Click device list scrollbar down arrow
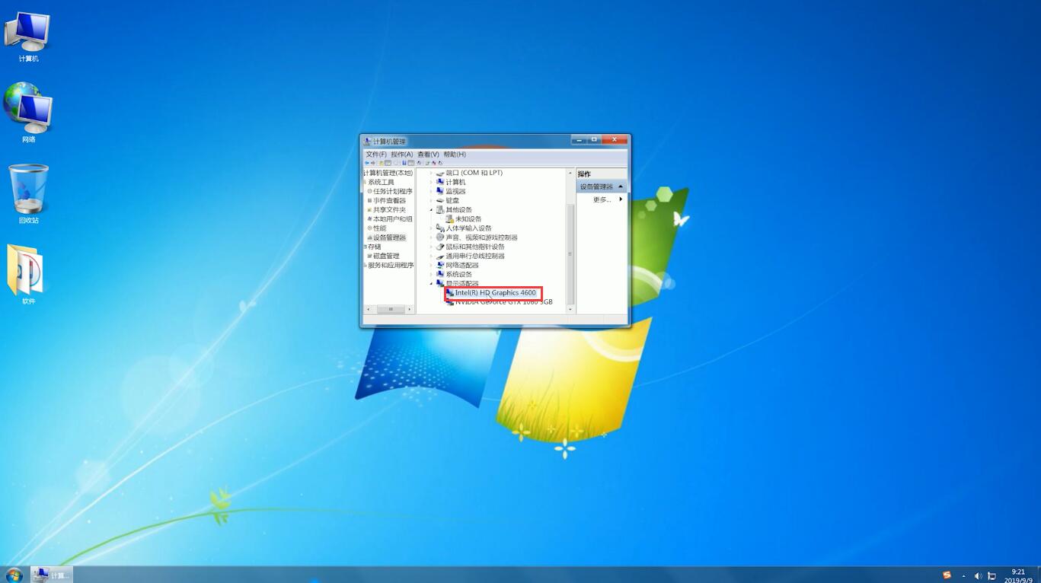Viewport: 1041px width, 583px height. point(570,308)
